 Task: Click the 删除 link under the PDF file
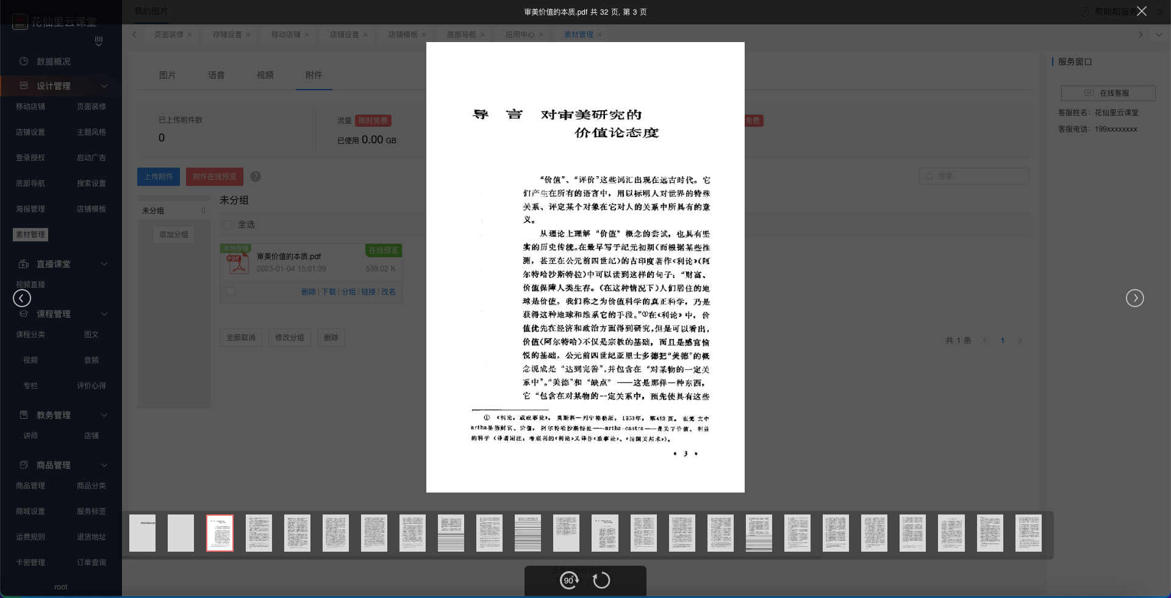[x=309, y=292]
